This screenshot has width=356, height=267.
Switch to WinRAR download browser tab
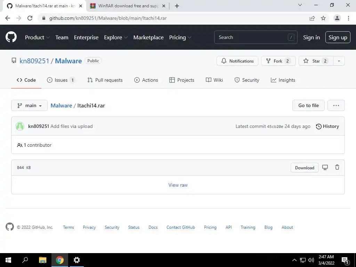(x=128, y=6)
